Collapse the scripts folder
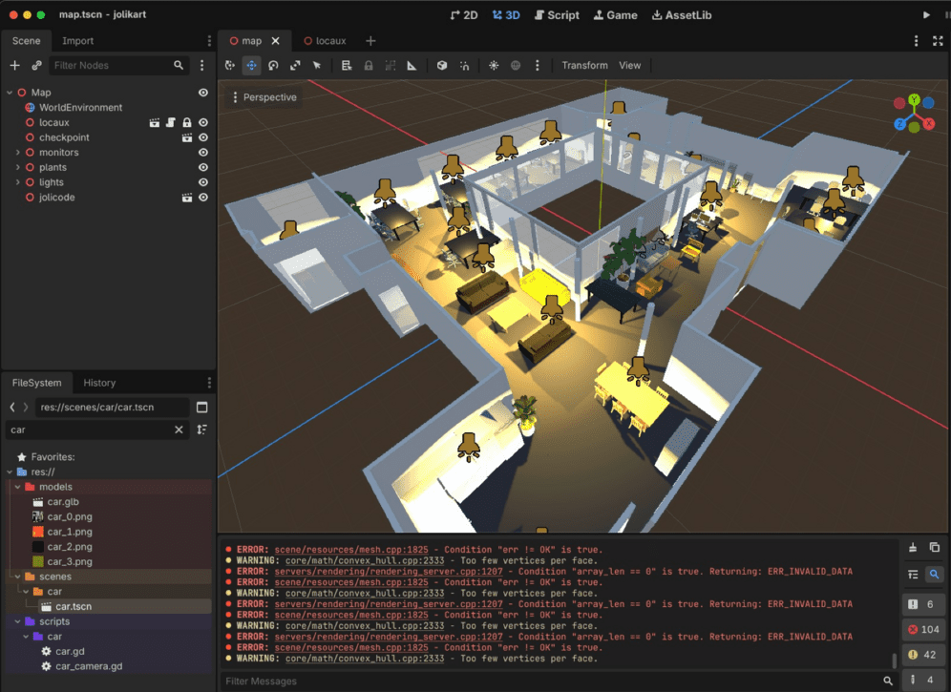This screenshot has width=951, height=692. (x=17, y=621)
